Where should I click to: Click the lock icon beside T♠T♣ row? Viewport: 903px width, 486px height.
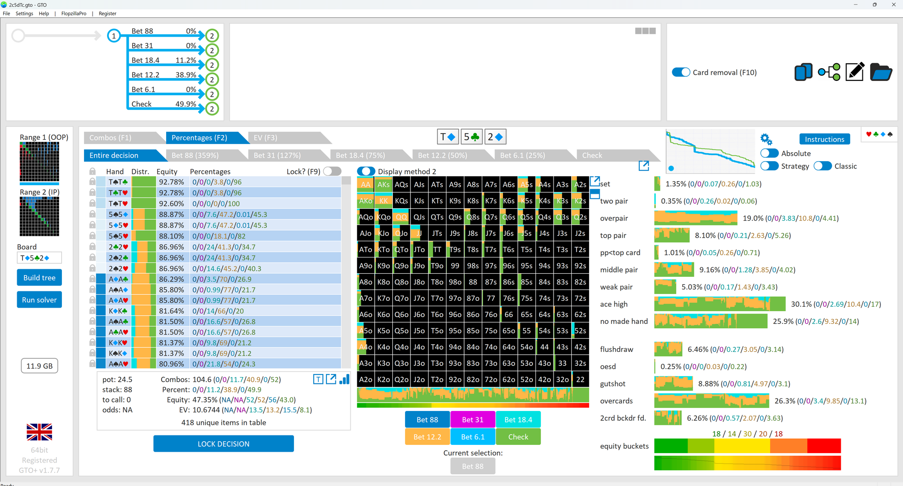[x=92, y=182]
